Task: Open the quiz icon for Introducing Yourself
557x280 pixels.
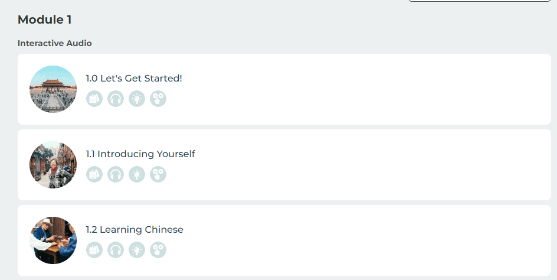Action: point(158,174)
